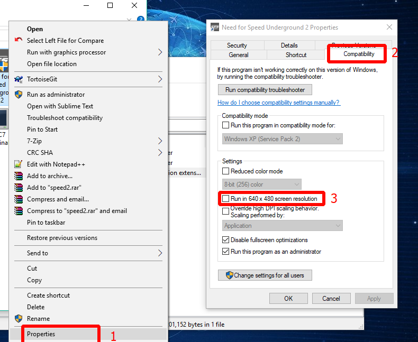Click the bytes in 1 file status text
The width and height of the screenshot is (418, 342).
[197, 325]
